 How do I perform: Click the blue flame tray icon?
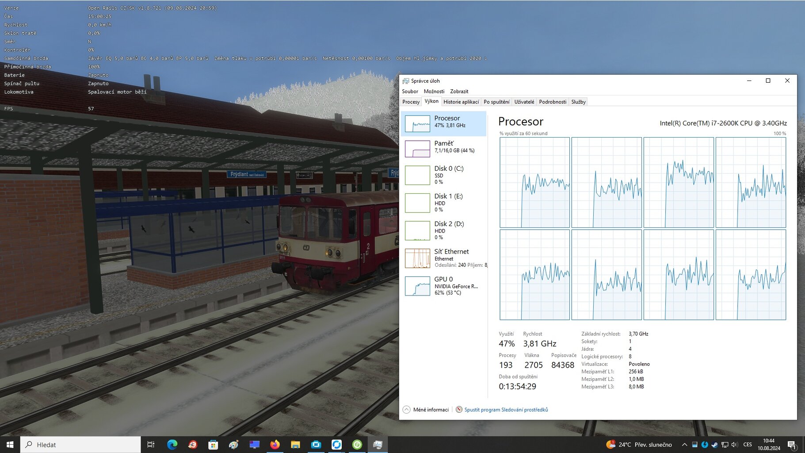(705, 445)
